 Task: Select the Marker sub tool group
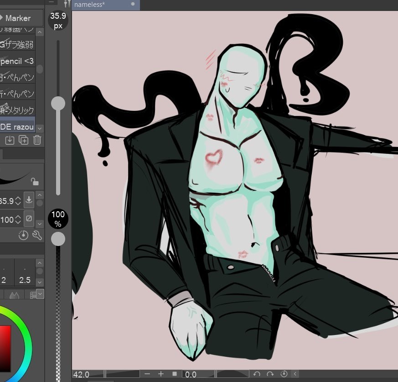[x=21, y=18]
